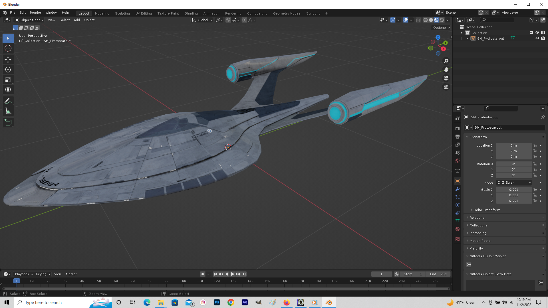The image size is (548, 308).
Task: Expand the Delta Transform panel
Action: pos(487,210)
